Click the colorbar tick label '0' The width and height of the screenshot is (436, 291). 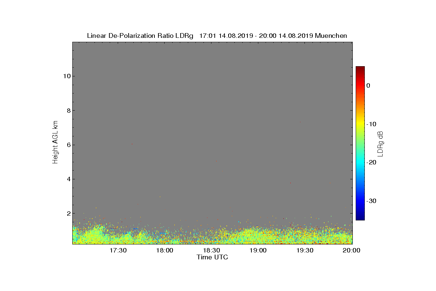pyautogui.click(x=368, y=85)
